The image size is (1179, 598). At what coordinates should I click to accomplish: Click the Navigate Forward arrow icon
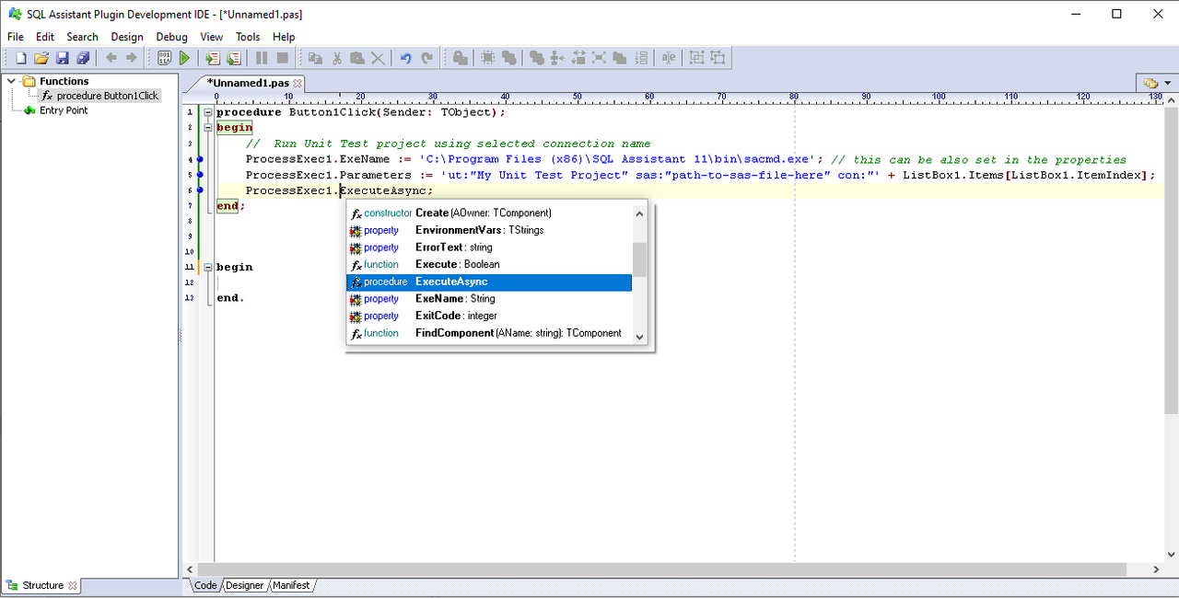tap(131, 58)
